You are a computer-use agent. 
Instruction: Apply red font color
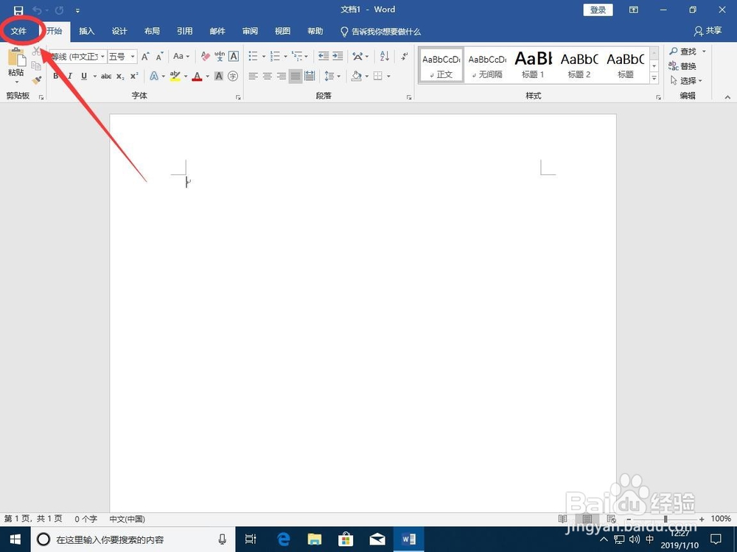tap(197, 76)
